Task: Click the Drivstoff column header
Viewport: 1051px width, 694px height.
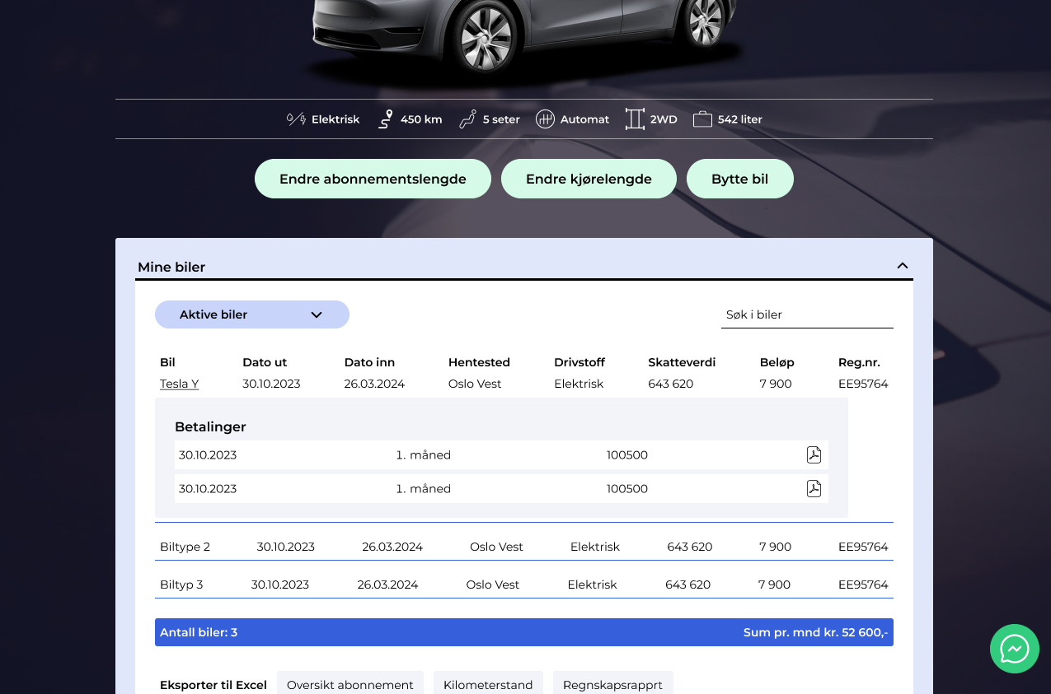Action: (x=579, y=362)
